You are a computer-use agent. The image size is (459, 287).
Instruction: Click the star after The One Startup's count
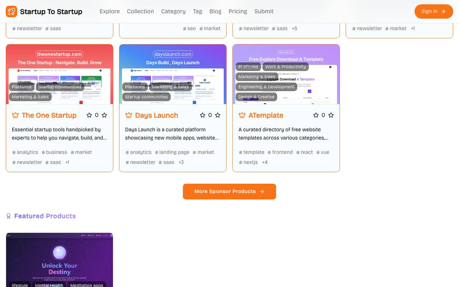(104, 115)
